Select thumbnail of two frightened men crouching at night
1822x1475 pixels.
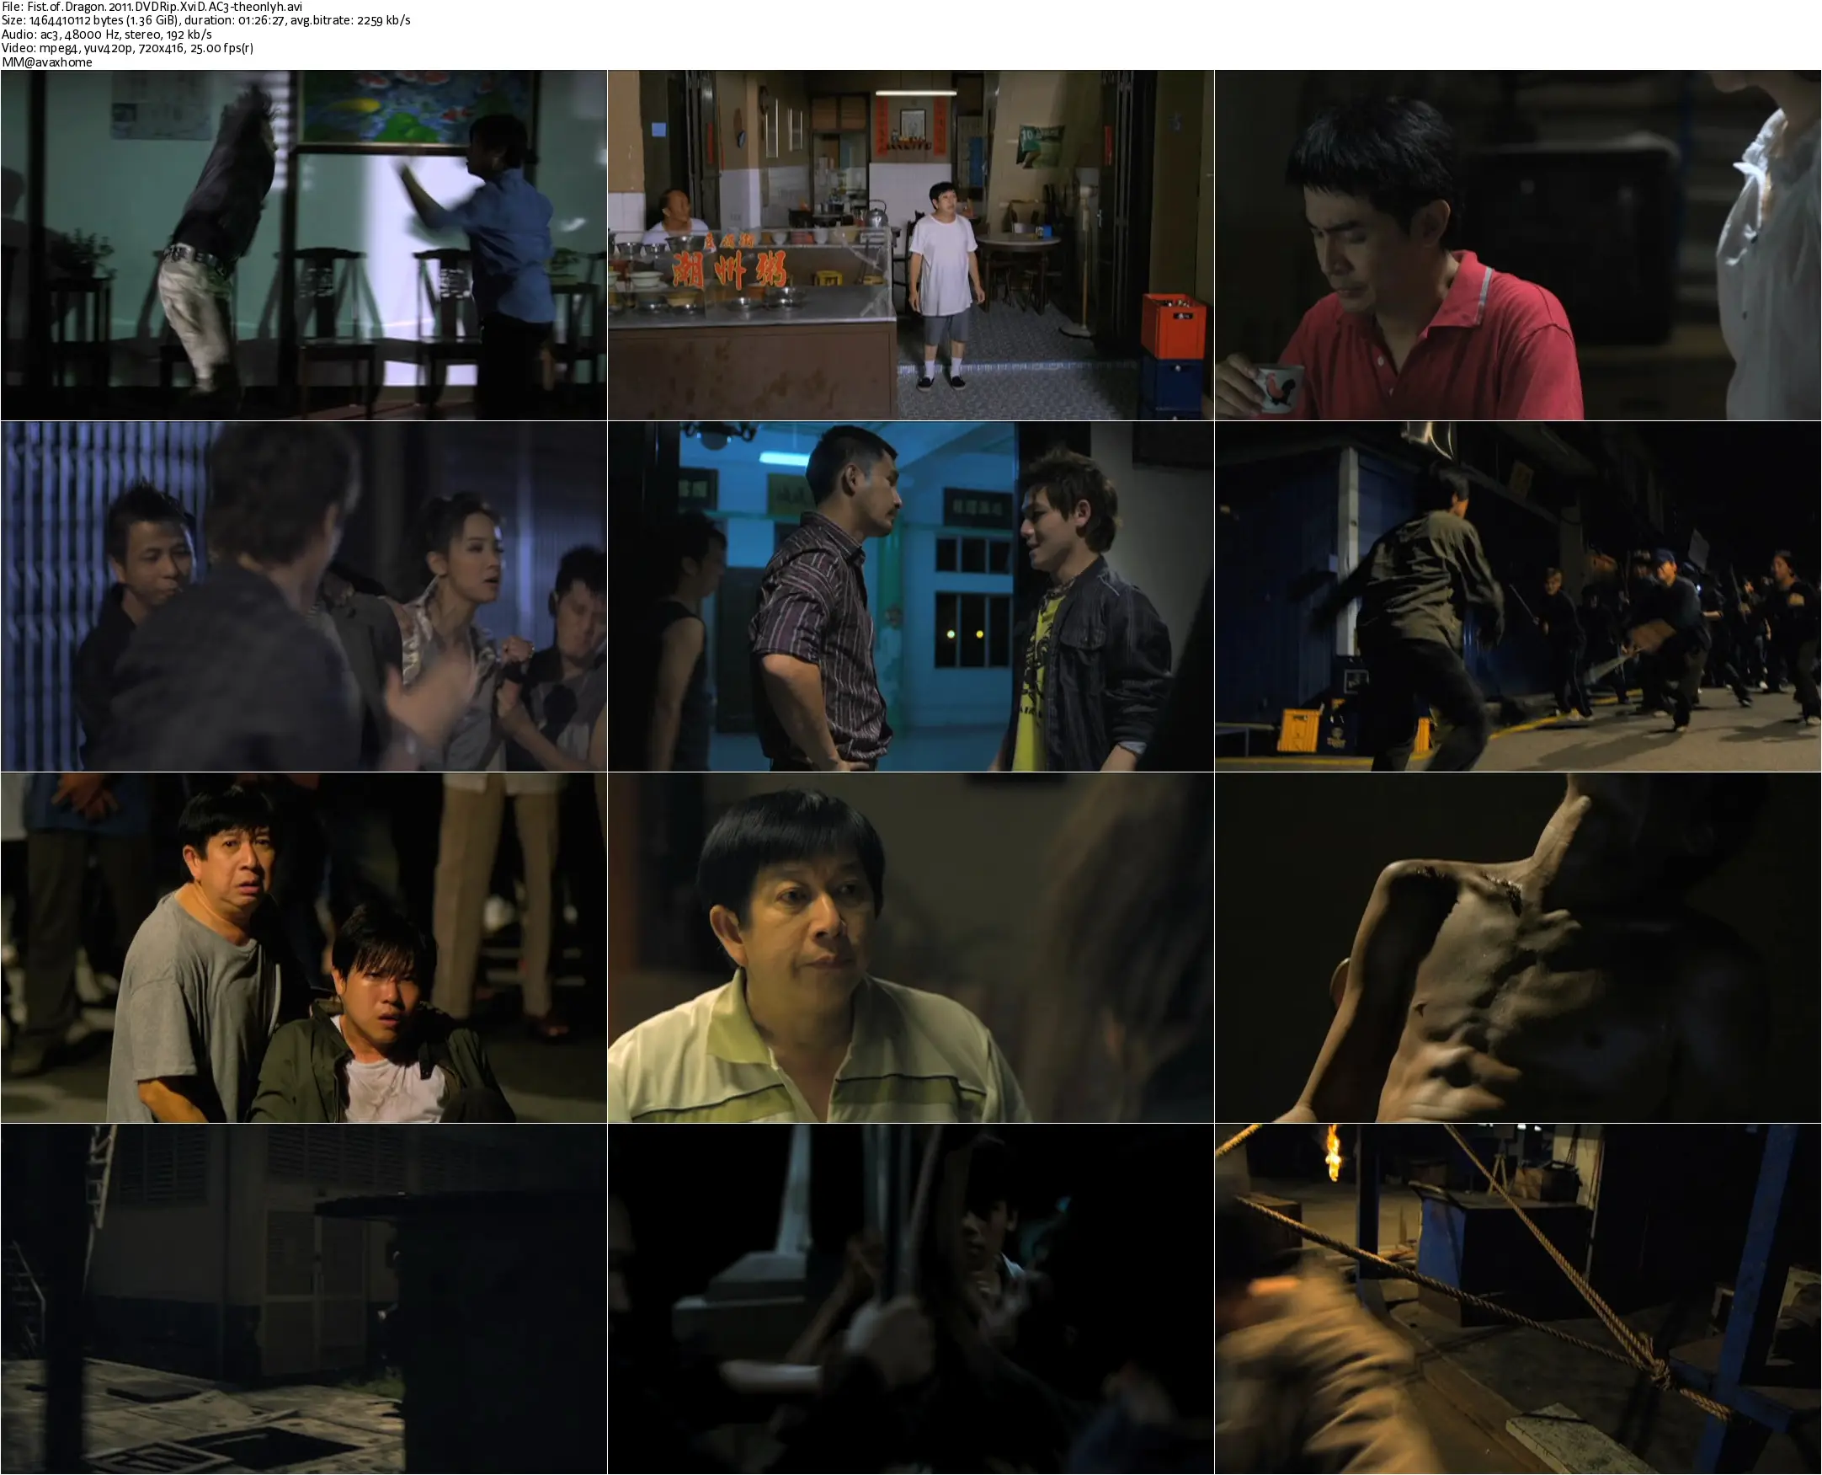(x=304, y=948)
